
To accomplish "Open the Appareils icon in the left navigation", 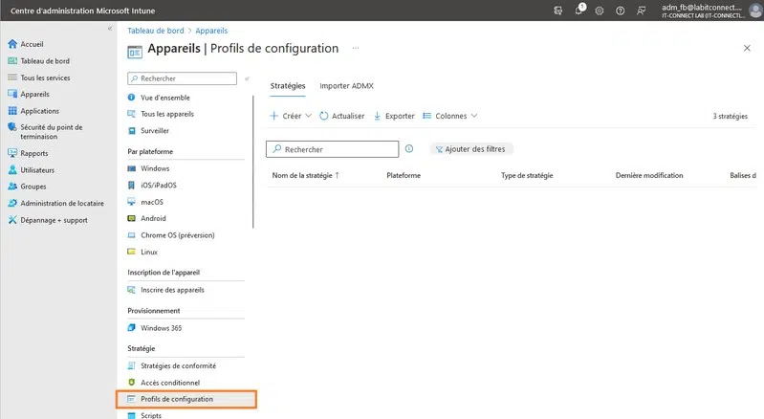I will 12,94.
